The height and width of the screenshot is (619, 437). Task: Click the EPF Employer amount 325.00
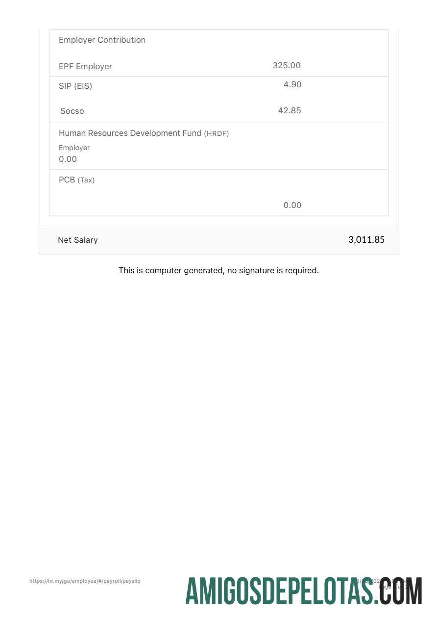[287, 66]
